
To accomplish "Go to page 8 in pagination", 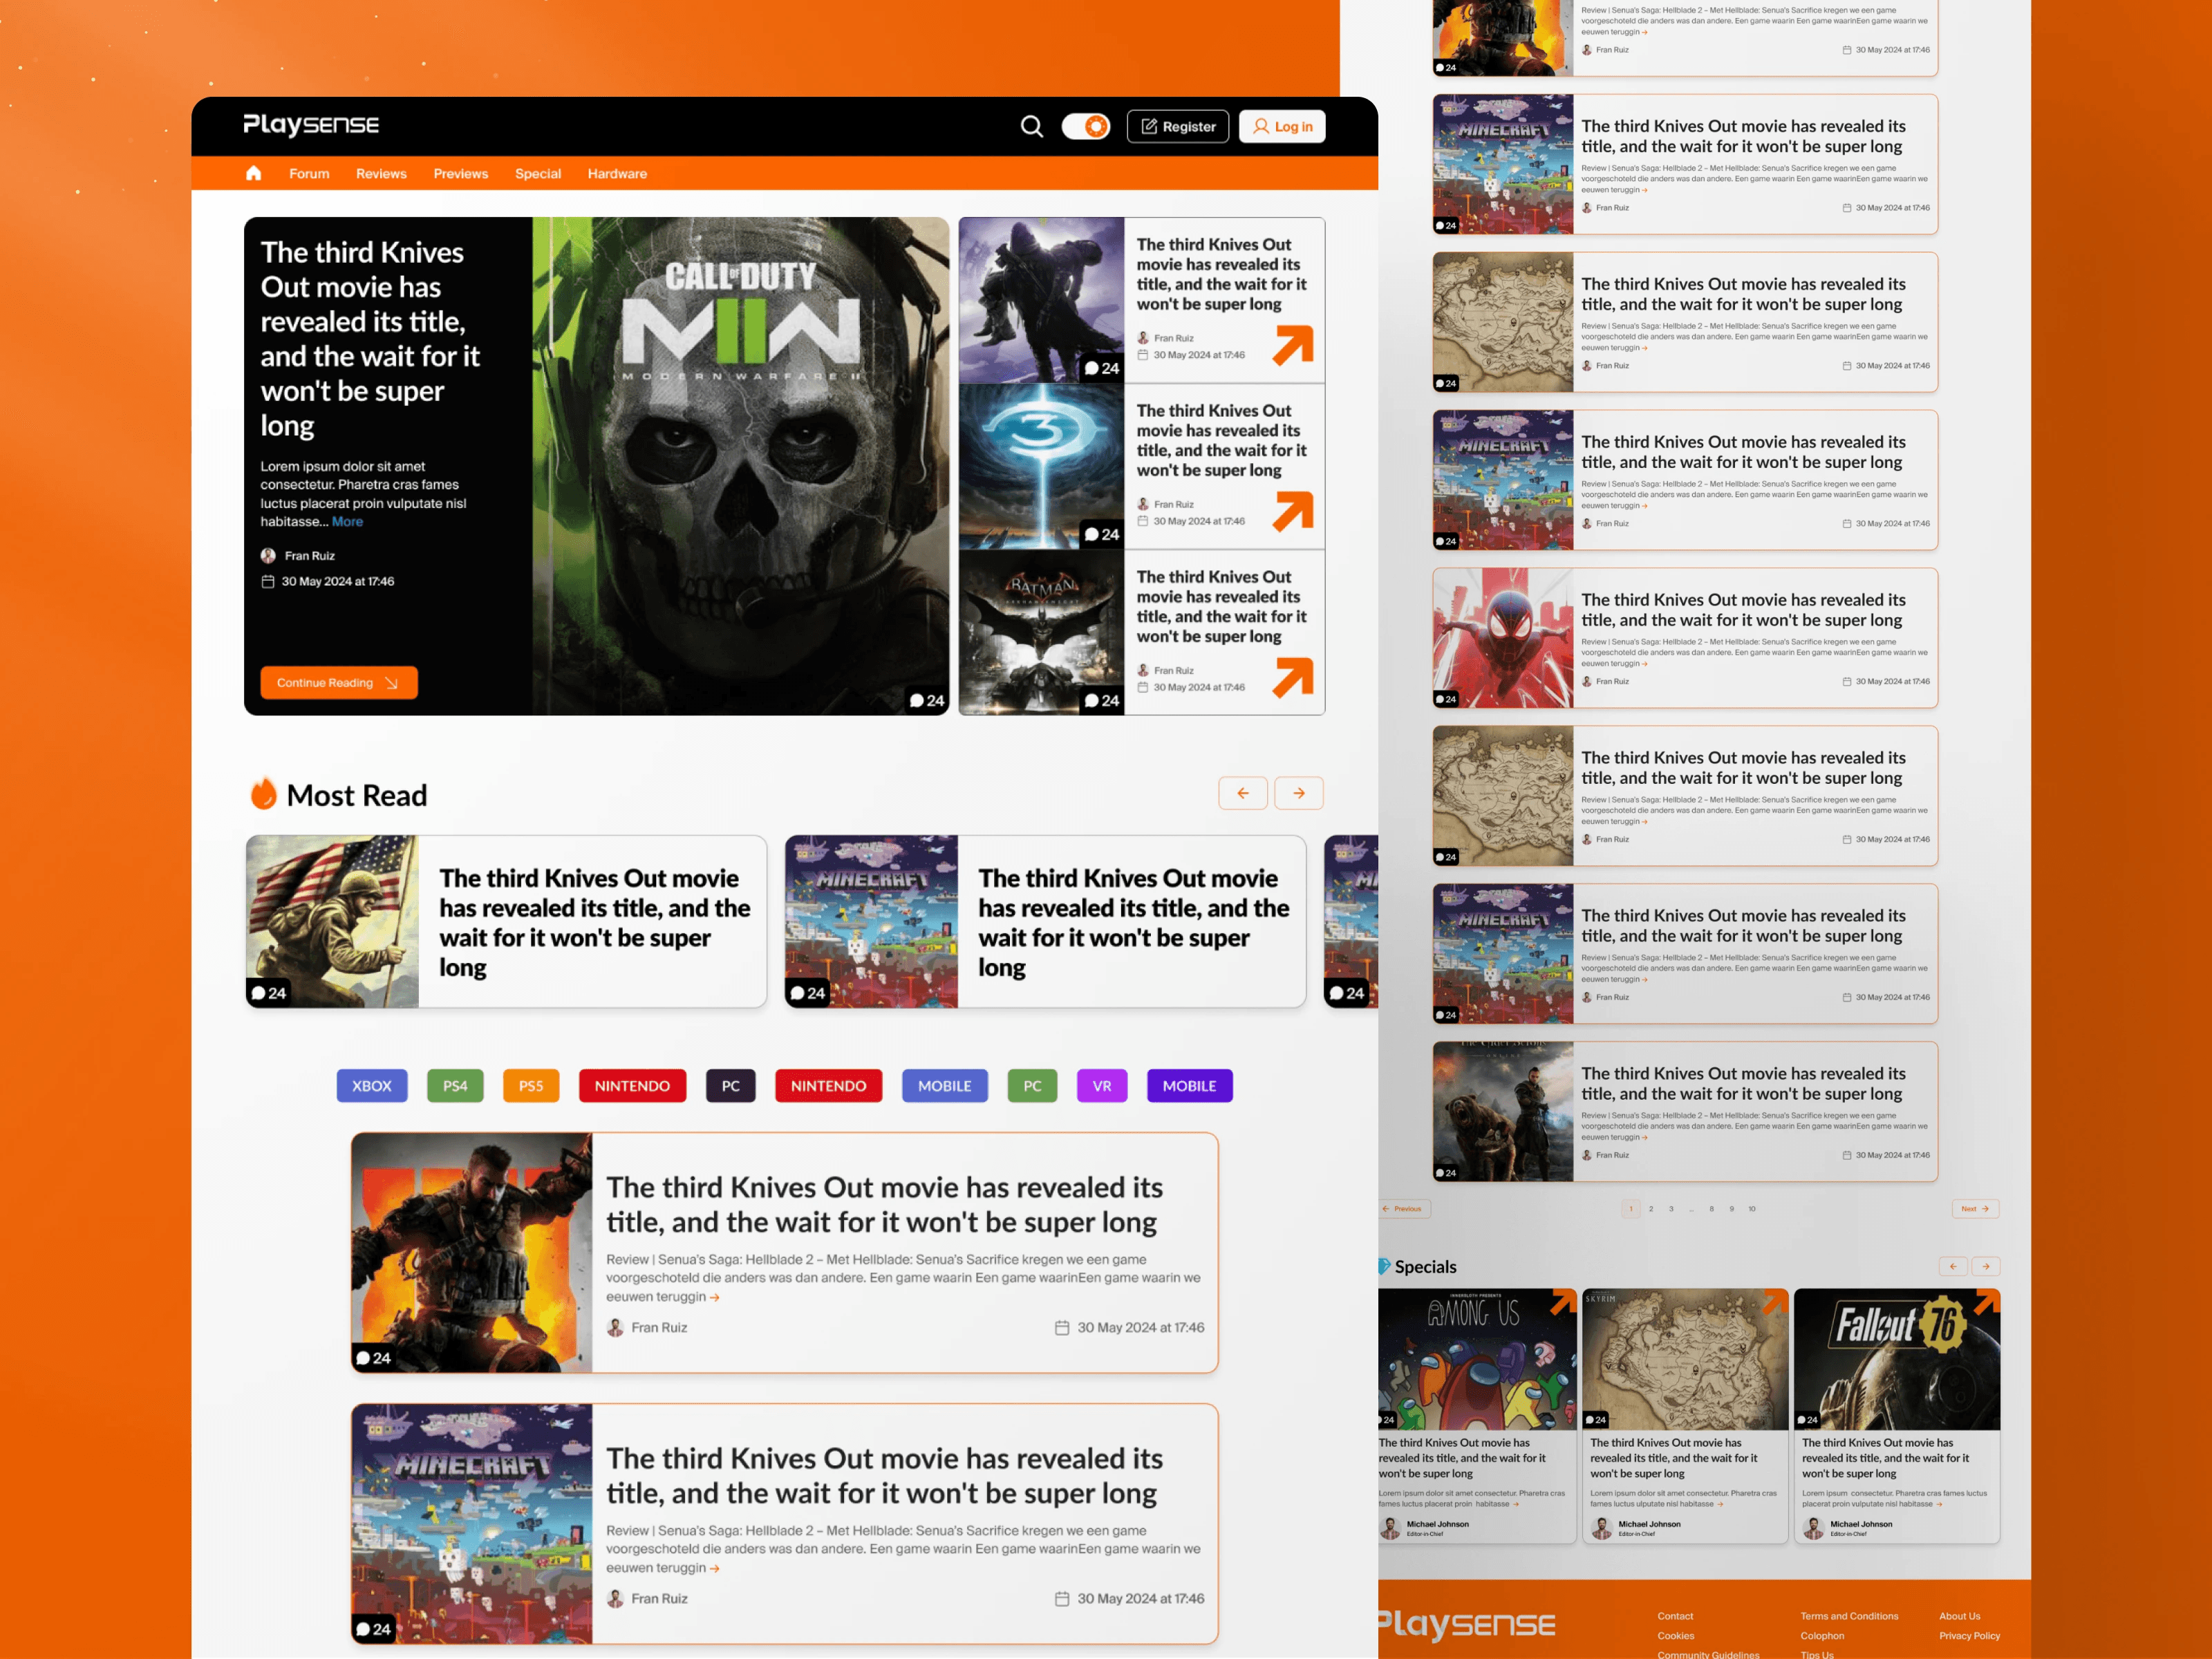I will (1712, 1209).
